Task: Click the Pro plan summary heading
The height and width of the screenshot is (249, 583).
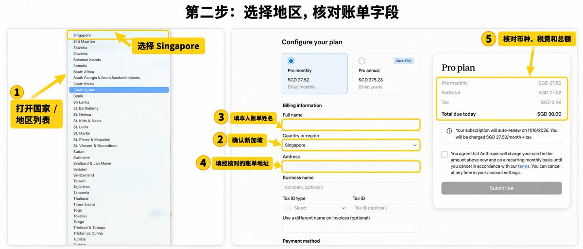Action: tap(458, 68)
